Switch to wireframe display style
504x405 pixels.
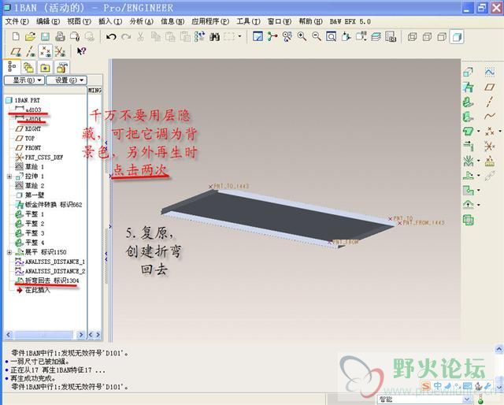[413, 37]
